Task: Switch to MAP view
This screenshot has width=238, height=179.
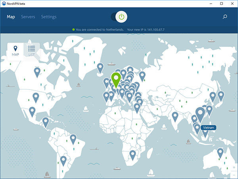Action: 15,51
